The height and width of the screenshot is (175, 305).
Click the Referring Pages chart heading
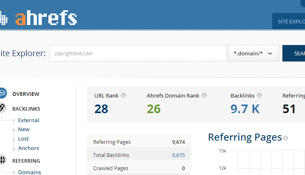[245, 137]
